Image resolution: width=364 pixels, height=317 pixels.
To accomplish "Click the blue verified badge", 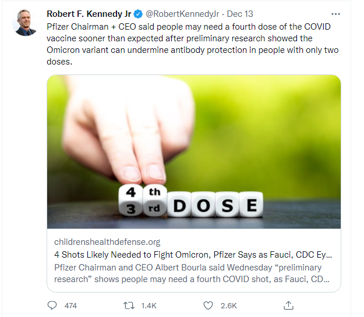I will [x=138, y=14].
